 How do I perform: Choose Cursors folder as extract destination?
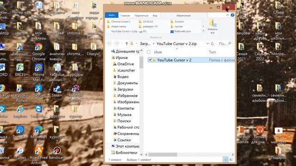pyautogui.click(x=177, y=22)
